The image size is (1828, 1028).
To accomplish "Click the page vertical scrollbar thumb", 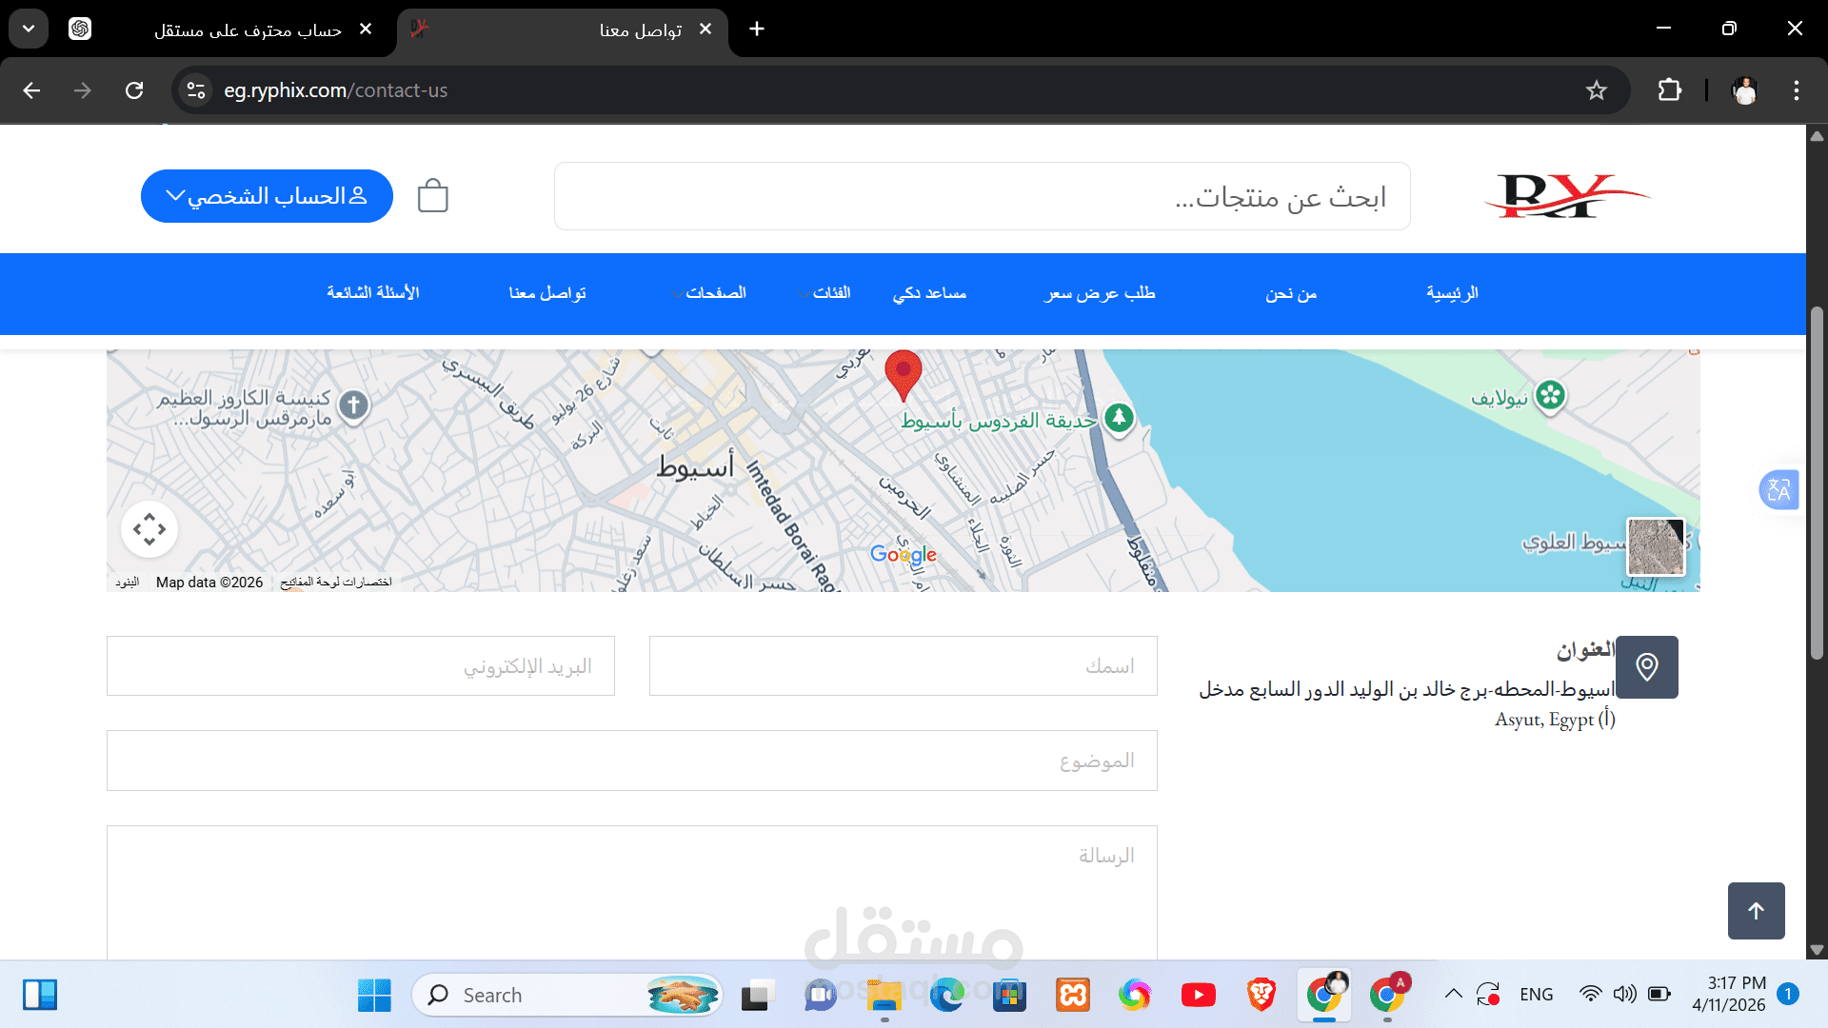I will 1817,481.
